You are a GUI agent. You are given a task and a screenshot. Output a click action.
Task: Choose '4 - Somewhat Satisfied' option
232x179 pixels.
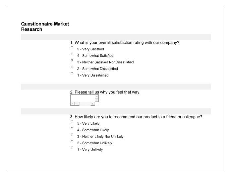(x=72, y=54)
